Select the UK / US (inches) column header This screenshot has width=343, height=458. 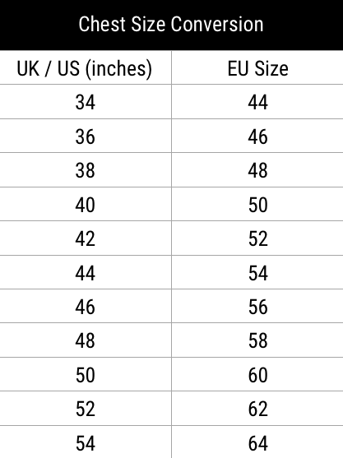tap(85, 68)
